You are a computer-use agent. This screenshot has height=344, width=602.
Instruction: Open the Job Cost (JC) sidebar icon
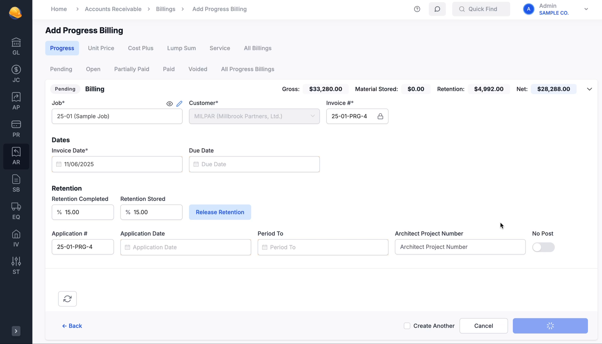pos(16,74)
